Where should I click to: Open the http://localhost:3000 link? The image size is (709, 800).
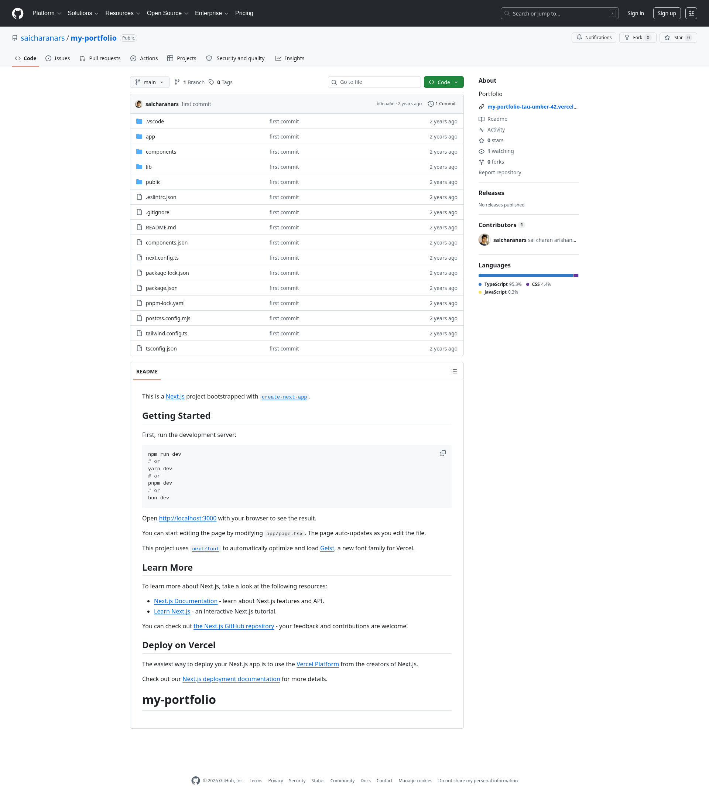click(x=188, y=518)
